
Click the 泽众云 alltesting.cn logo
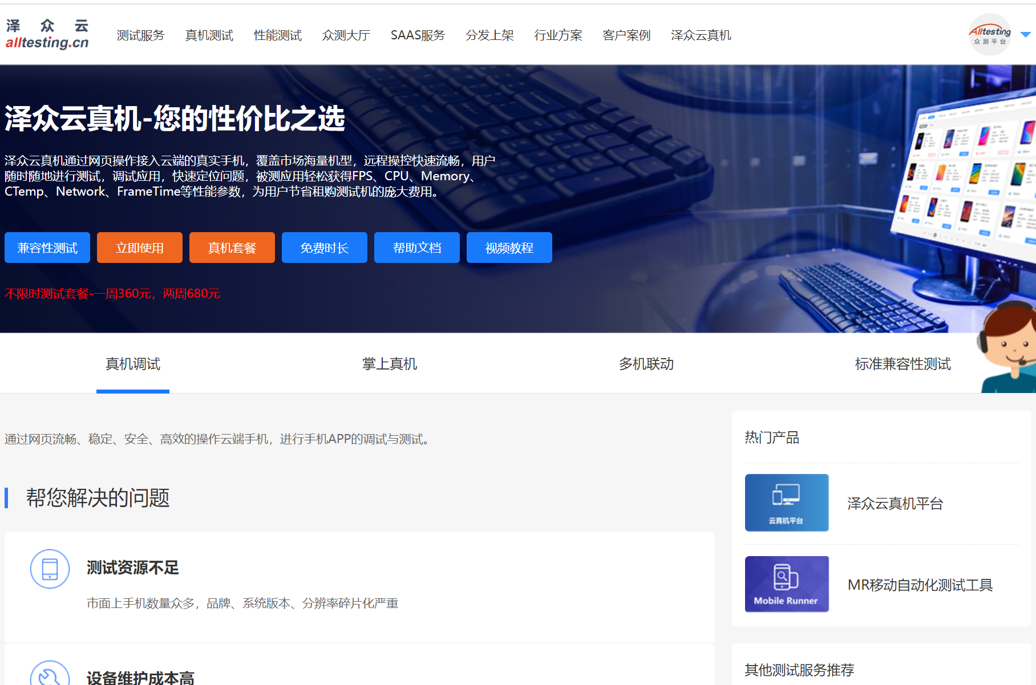coord(47,34)
